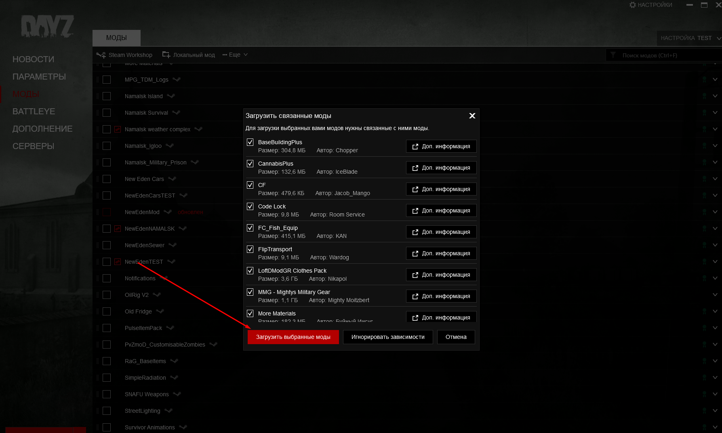Screen dimensions: 722x433
Task: Select BATTLEYE in the sidebar
Action: 34,111
